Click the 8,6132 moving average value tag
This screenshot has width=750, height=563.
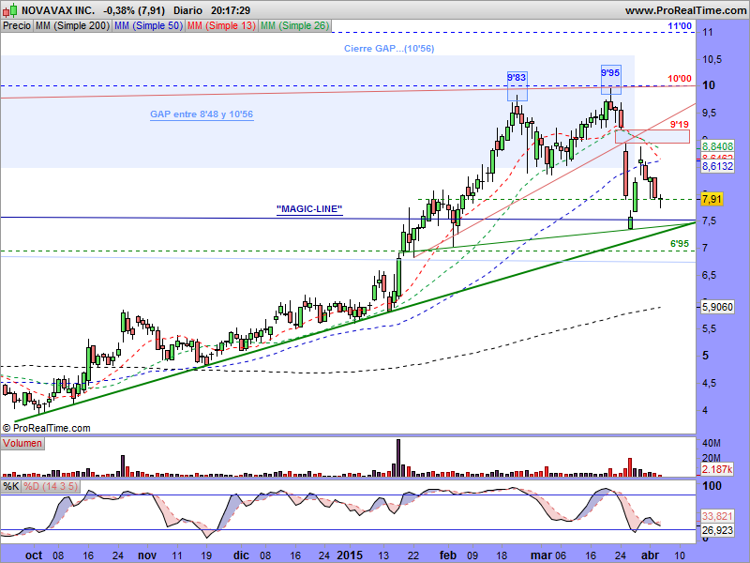point(717,167)
